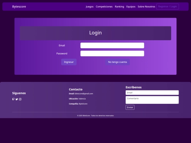Click the Password label

pos(62,54)
